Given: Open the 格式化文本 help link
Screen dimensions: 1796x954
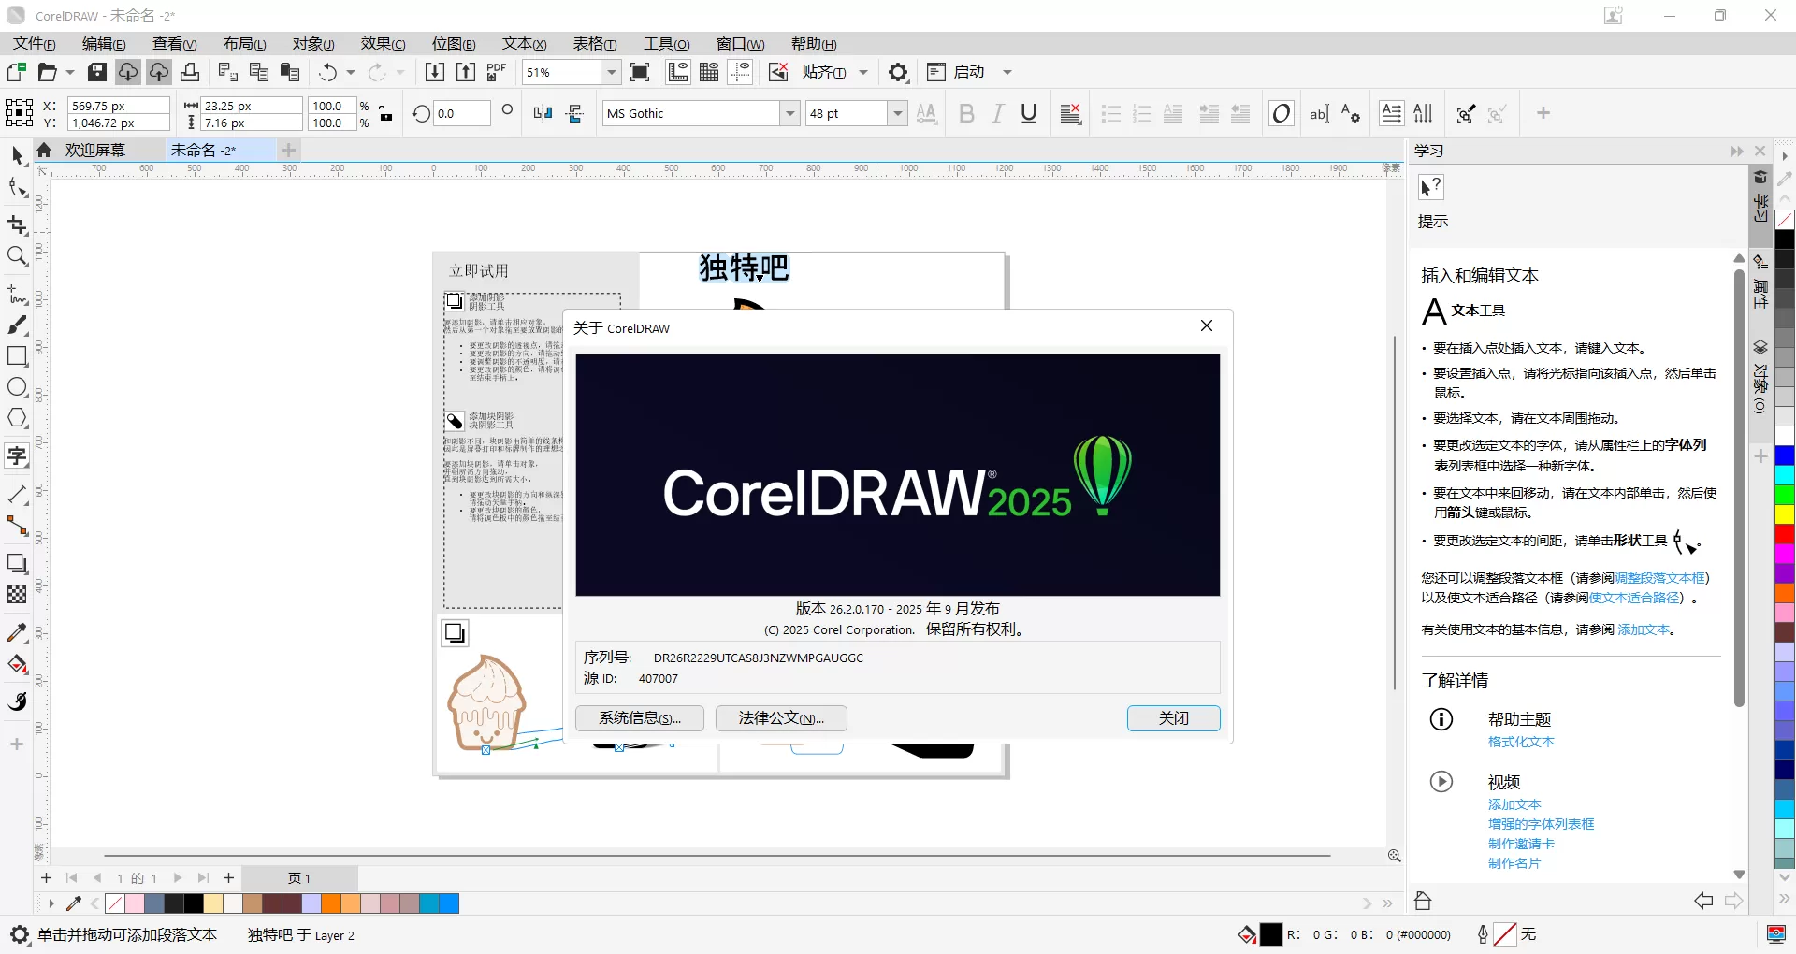Looking at the screenshot, I should click(x=1520, y=741).
